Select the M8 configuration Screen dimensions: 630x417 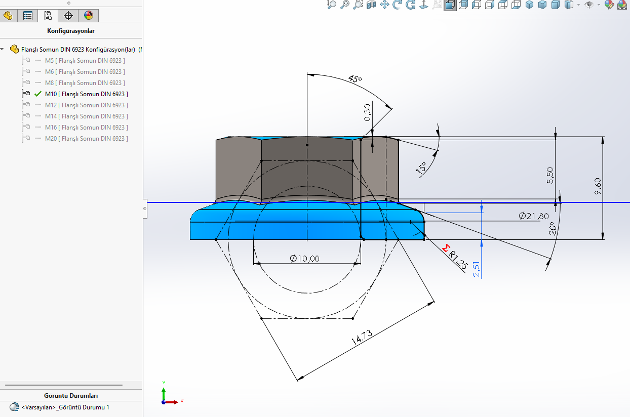click(85, 83)
